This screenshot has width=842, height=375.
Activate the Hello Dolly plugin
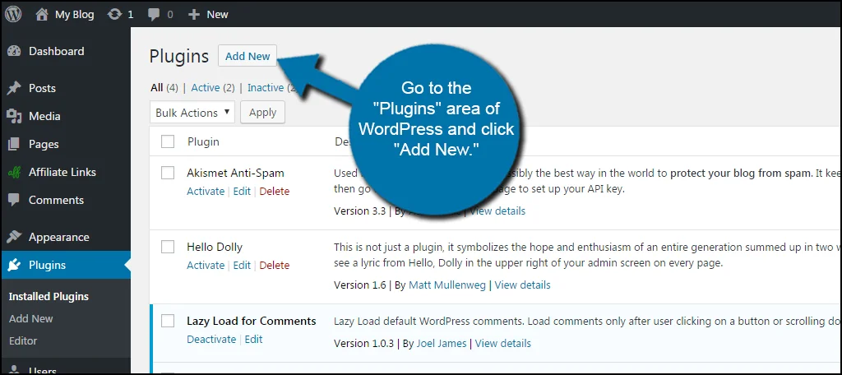206,266
